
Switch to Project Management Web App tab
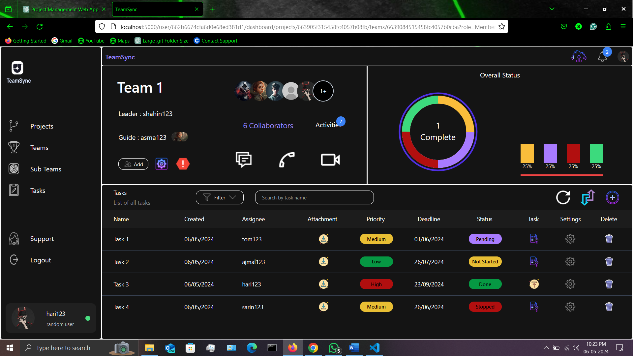tap(64, 9)
